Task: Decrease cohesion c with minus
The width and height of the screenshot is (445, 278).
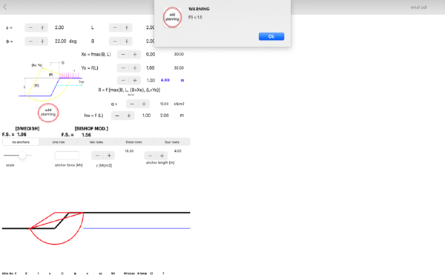Action: [x=30, y=27]
